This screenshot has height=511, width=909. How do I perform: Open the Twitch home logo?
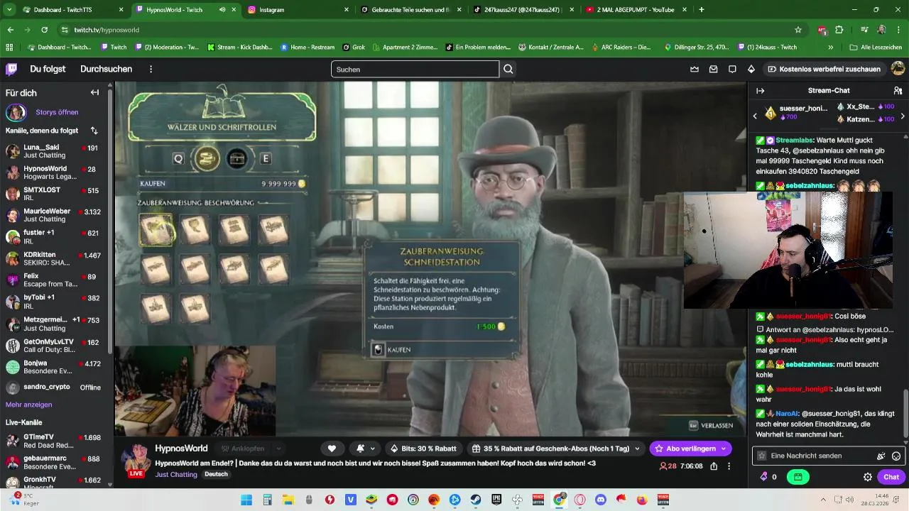click(11, 69)
